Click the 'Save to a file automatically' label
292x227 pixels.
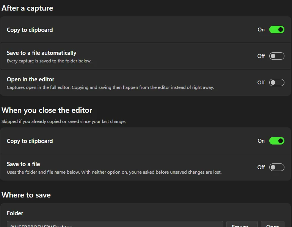click(42, 53)
